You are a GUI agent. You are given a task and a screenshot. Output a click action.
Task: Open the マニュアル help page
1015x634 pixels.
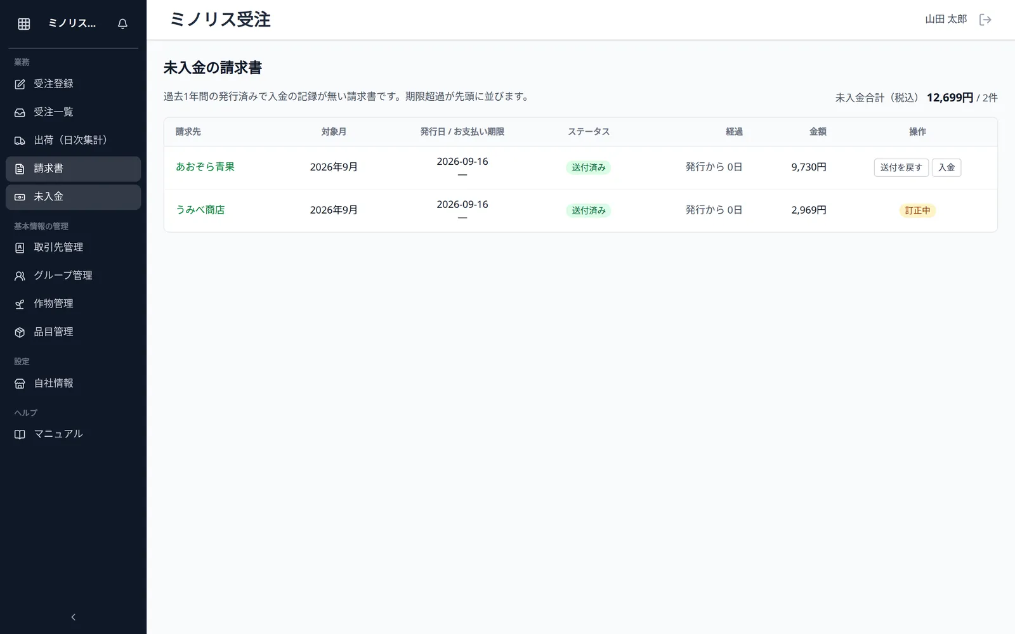[74, 434]
